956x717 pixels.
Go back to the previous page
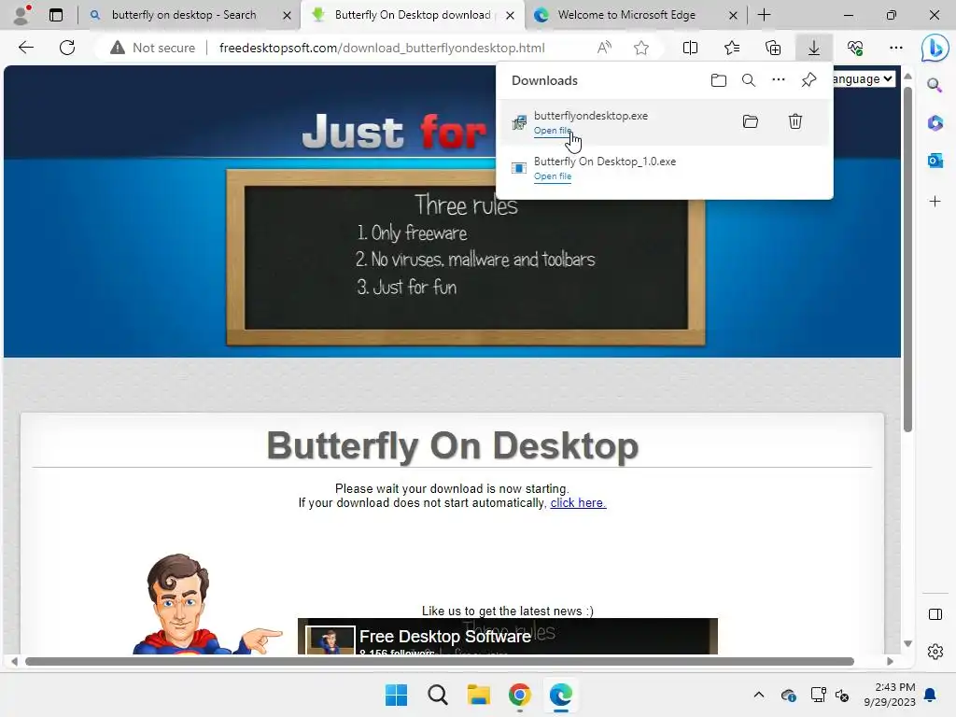(x=25, y=48)
